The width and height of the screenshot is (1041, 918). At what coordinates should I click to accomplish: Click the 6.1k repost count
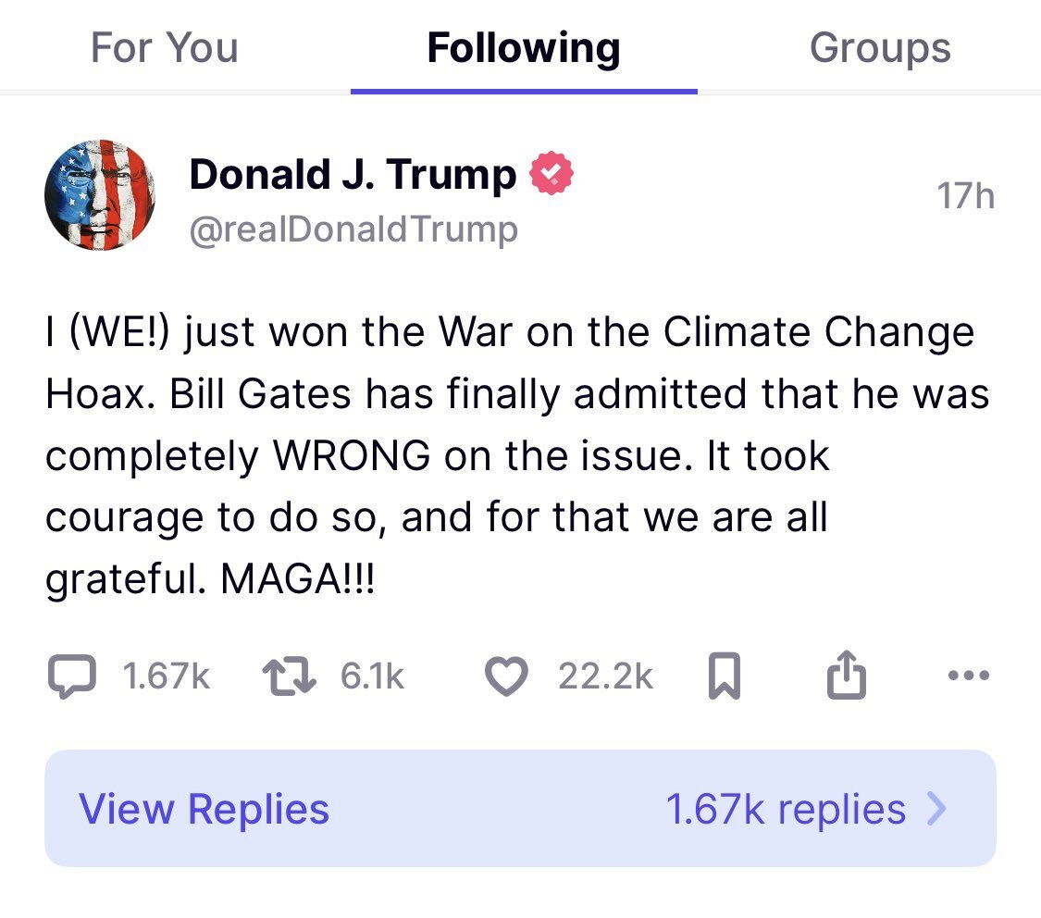[x=372, y=677]
